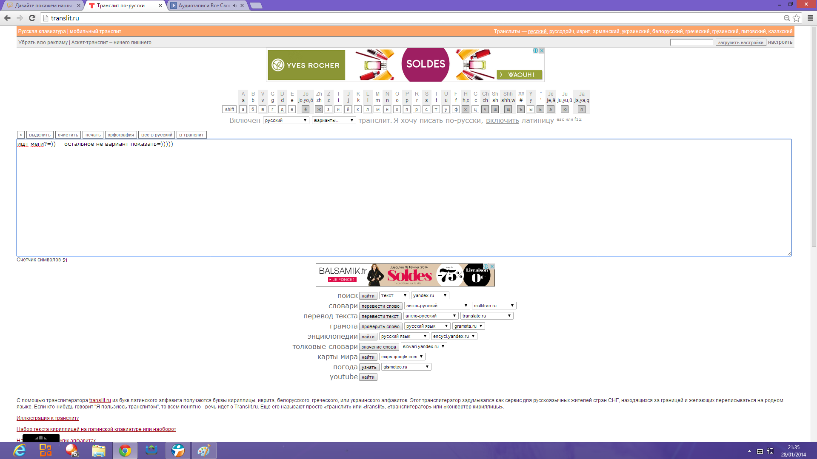Screen dimensions: 817x459
Task: Close the Yves Rocher ad banner
Action: coord(542,51)
